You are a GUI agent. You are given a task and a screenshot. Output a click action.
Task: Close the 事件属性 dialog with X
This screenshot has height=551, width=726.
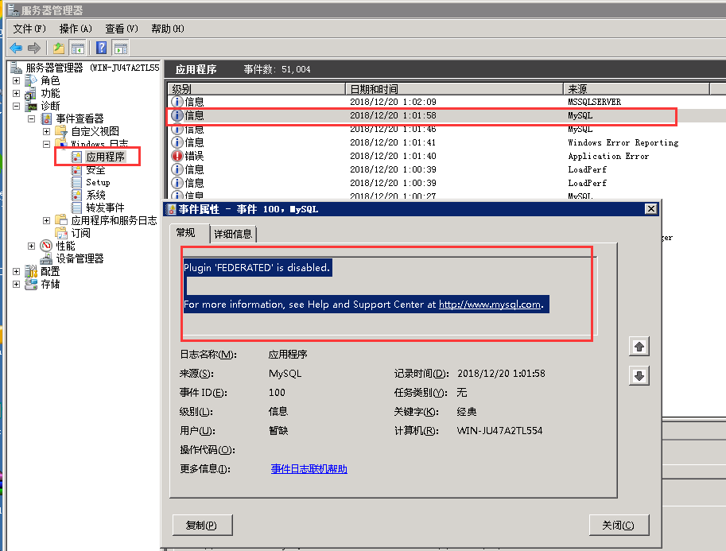click(x=651, y=209)
